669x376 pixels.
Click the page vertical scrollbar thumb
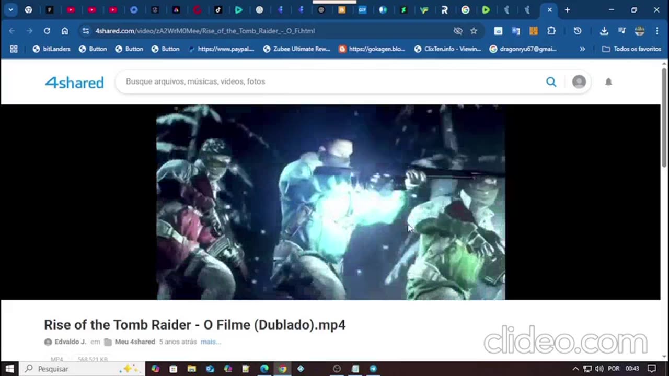point(664,118)
